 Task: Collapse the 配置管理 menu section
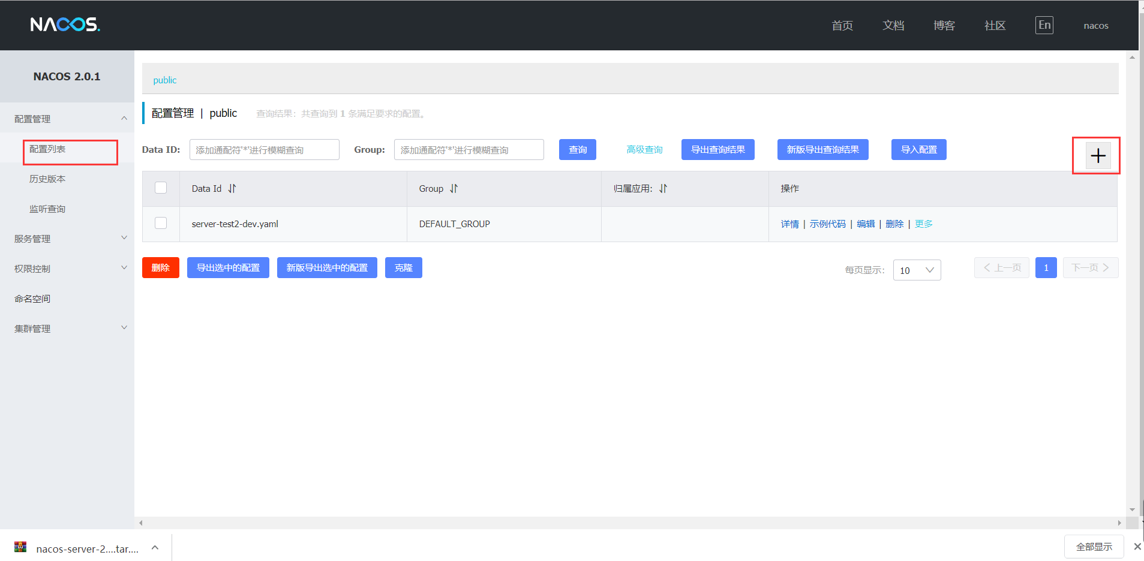[124, 118]
